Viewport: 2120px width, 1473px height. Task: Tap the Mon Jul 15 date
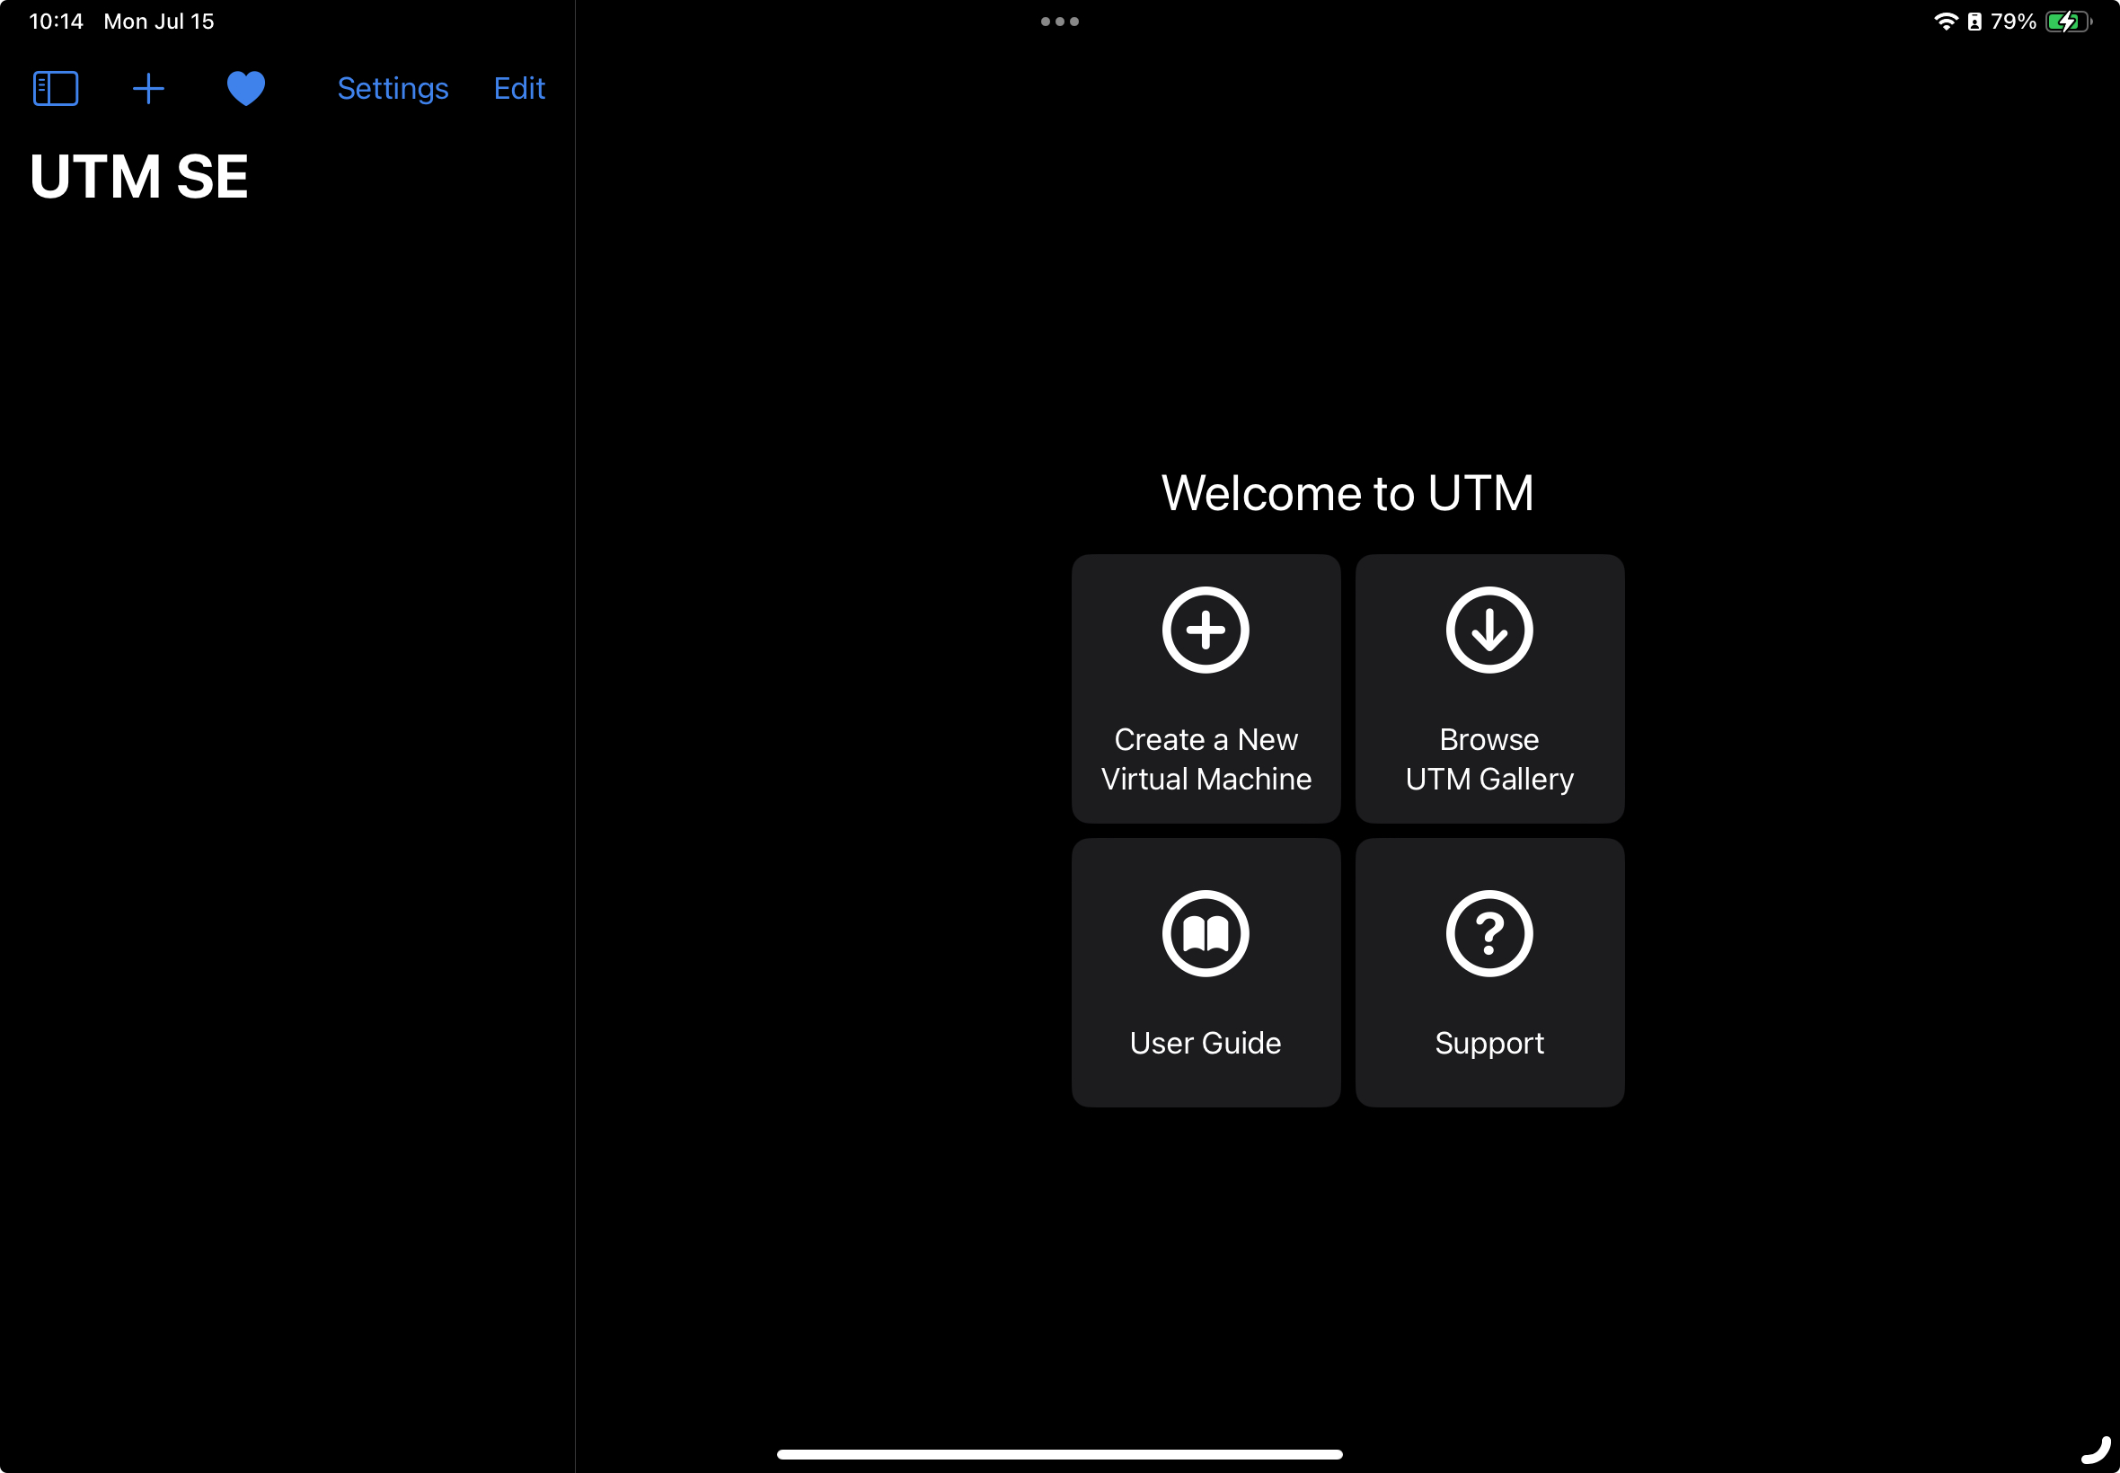(159, 22)
